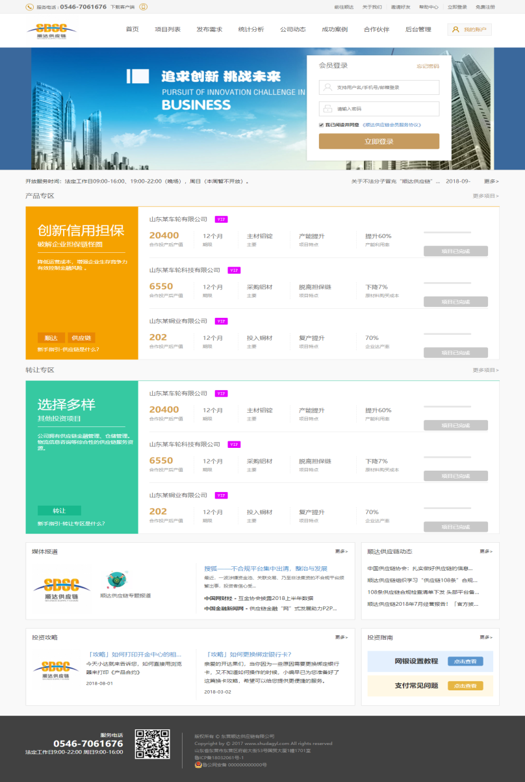Click the person icon on 我的账户 button
Viewport: 525px width, 782px height.
pos(455,29)
